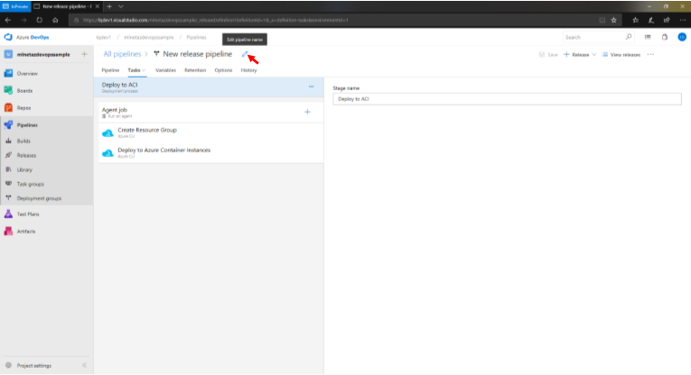Image resolution: width=691 pixels, height=375 pixels.
Task: Open Artifacts in the sidebar
Action: (x=25, y=232)
